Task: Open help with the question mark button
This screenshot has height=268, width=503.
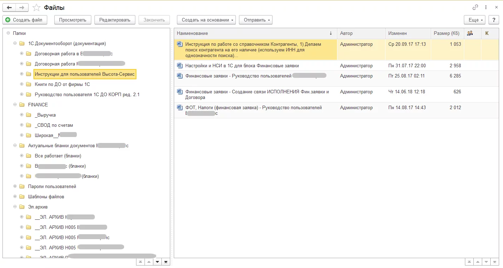Action: pyautogui.click(x=494, y=20)
